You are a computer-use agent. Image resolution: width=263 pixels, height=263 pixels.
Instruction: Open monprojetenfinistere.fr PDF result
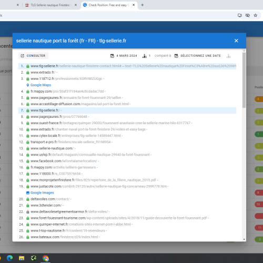(93, 180)
